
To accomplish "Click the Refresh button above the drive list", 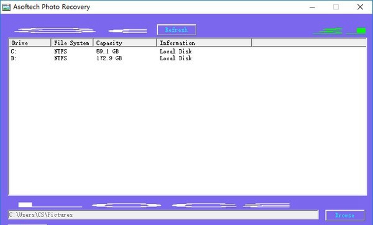I will tap(177, 30).
